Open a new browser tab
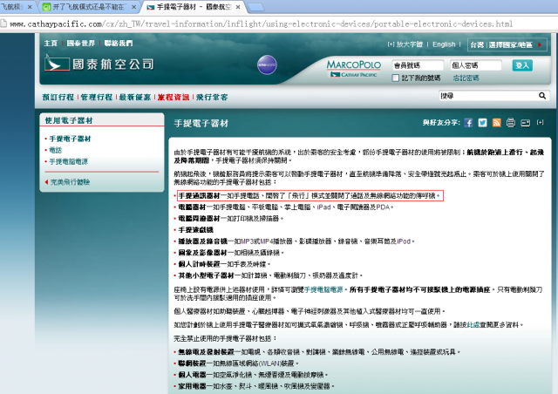Screen dimensions: 558x394 pos(255,7)
